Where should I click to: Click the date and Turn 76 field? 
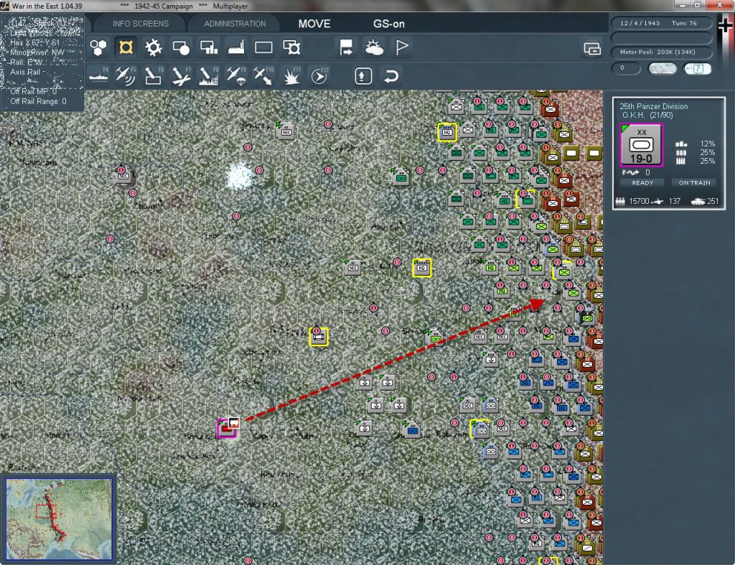(661, 23)
